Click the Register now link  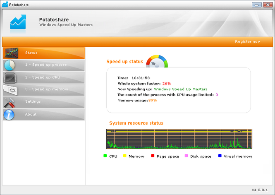pos(247,41)
